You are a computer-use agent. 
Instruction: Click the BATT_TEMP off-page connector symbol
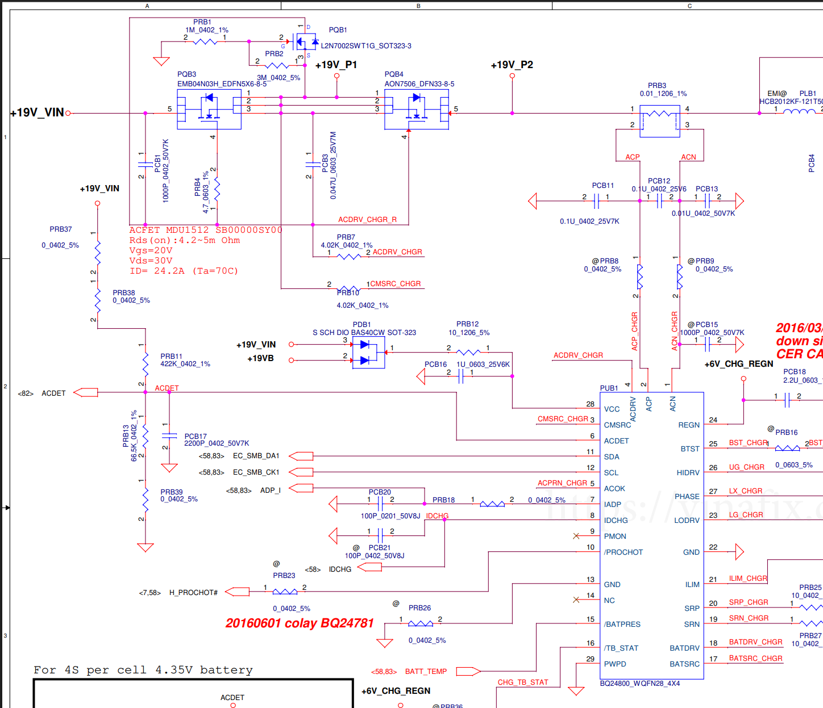(x=468, y=671)
